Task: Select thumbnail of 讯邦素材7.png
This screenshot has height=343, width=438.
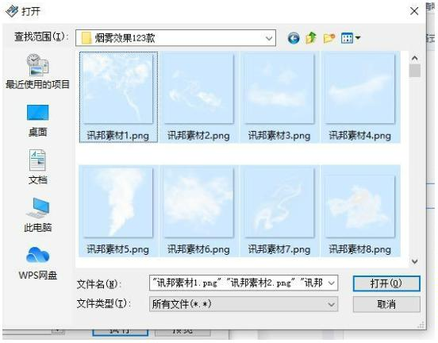Action: pyautogui.click(x=279, y=202)
